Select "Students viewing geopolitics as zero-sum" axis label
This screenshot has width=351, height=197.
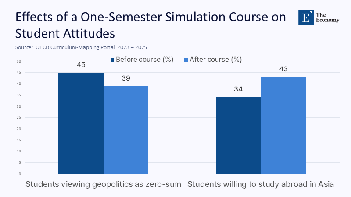103,184
